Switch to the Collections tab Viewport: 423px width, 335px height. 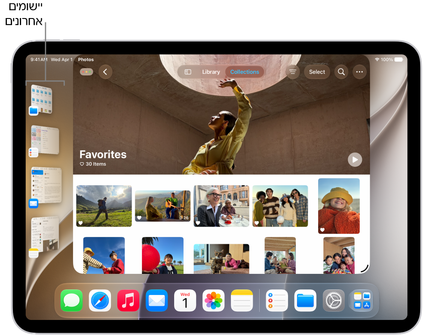245,72
